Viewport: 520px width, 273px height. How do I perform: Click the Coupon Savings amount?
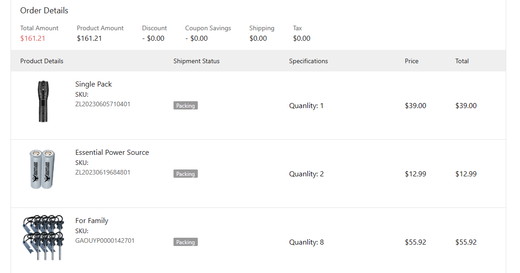196,38
